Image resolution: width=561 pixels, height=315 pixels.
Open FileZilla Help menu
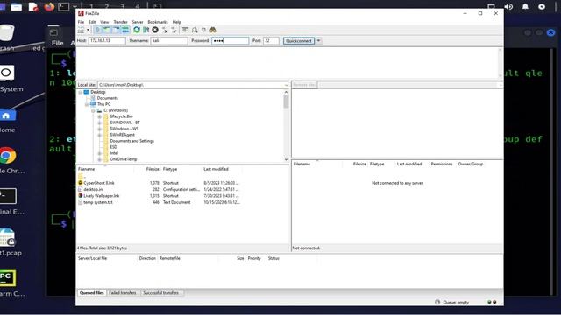pyautogui.click(x=177, y=22)
